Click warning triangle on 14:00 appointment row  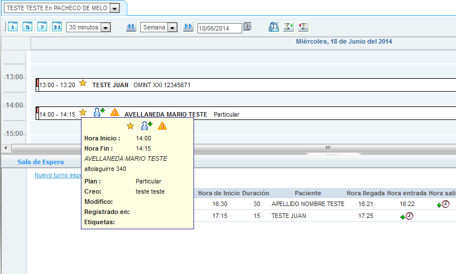click(115, 113)
